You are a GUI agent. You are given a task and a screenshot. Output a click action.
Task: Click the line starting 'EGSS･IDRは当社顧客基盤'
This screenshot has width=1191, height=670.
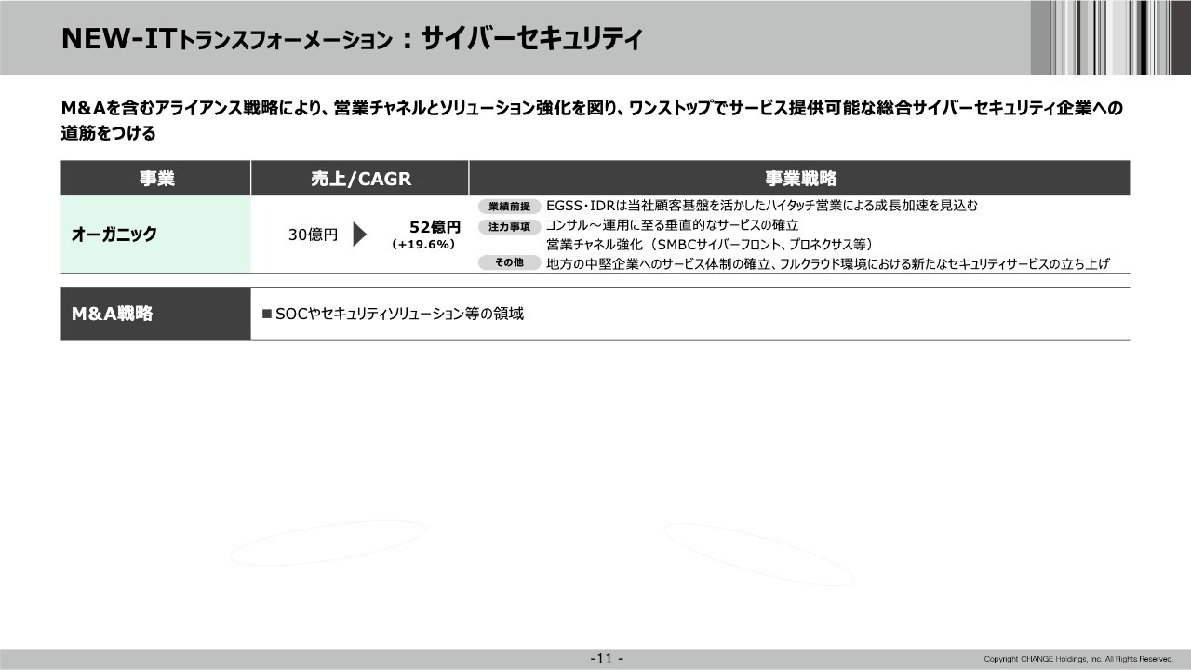(762, 206)
